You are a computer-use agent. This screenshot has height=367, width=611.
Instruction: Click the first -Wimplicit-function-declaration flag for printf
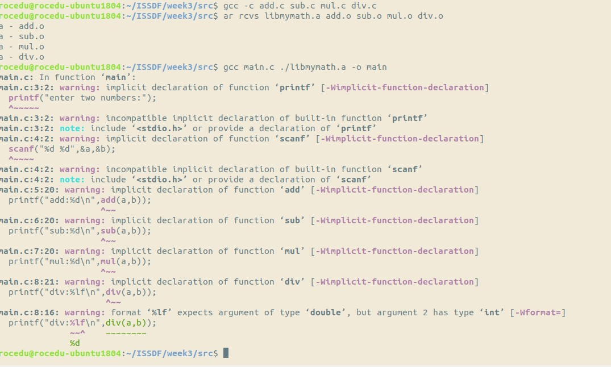tap(405, 87)
